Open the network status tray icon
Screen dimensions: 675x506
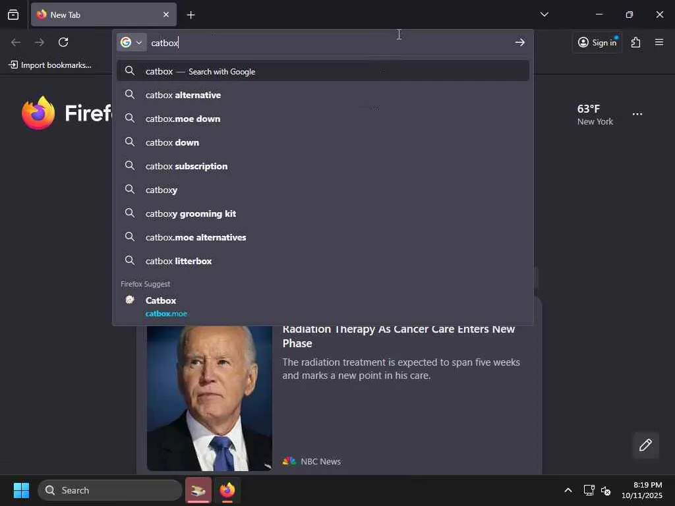pyautogui.click(x=589, y=490)
